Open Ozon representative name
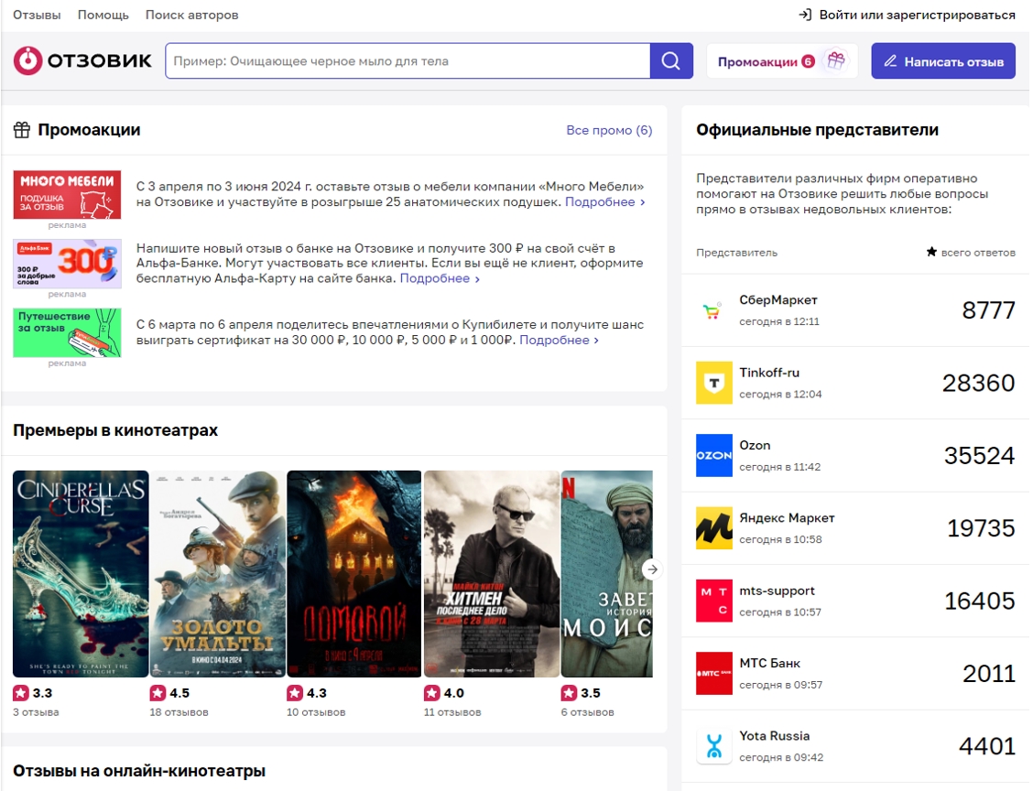This screenshot has width=1033, height=791. (x=755, y=445)
